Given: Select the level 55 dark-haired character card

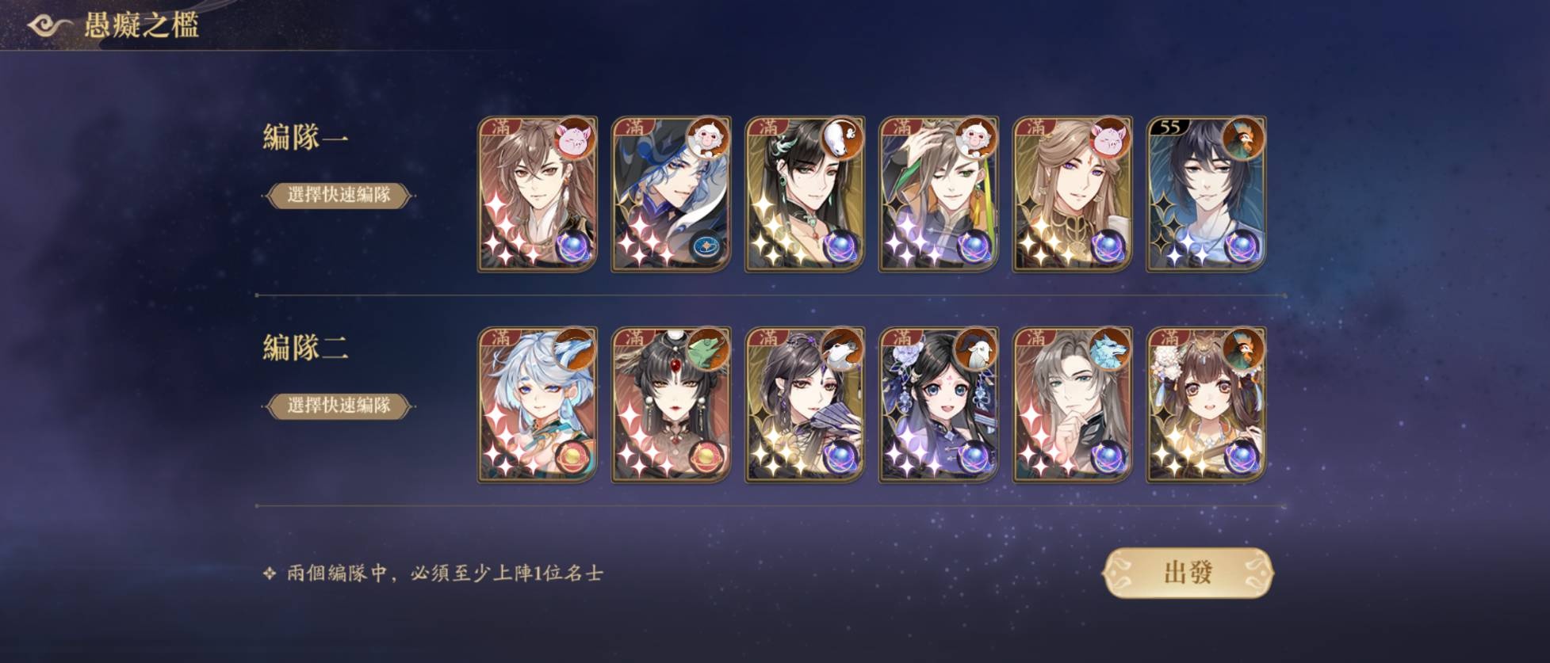Looking at the screenshot, I should [x=1206, y=195].
